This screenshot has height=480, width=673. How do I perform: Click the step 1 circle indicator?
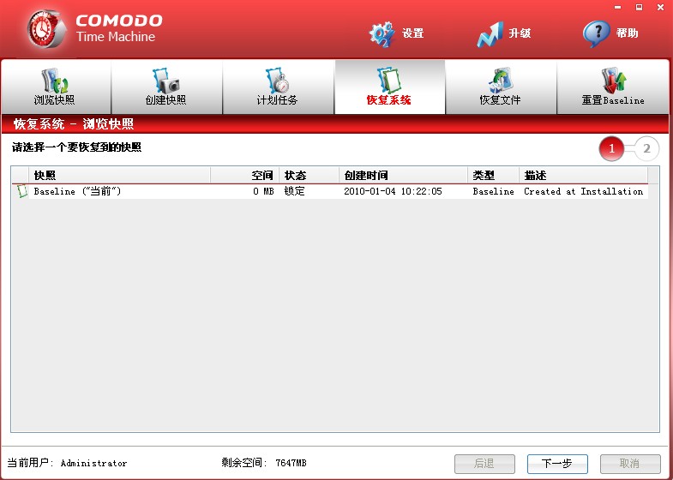[x=611, y=149]
